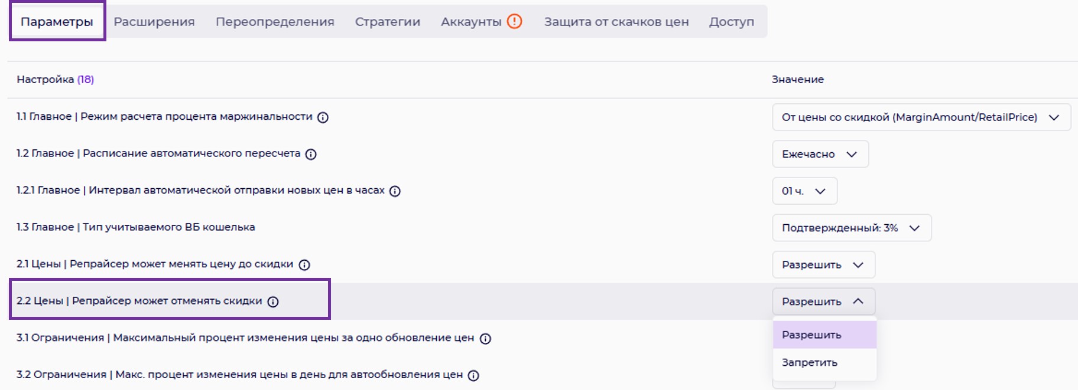1078x390 pixels.
Task: Click info icon next to automatic recalculation schedule
Action: (x=311, y=154)
